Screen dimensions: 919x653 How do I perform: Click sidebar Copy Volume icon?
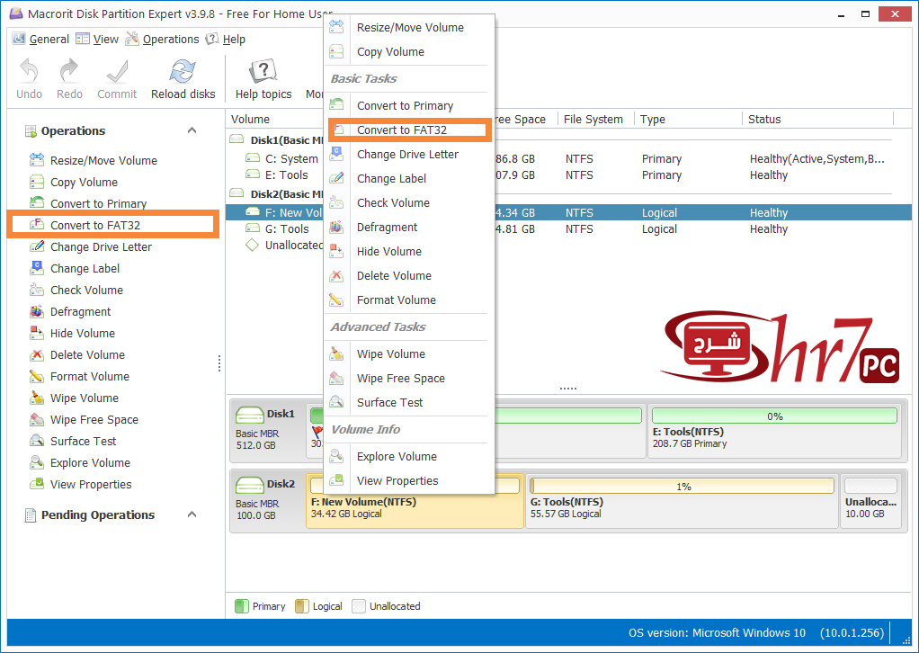(x=36, y=182)
